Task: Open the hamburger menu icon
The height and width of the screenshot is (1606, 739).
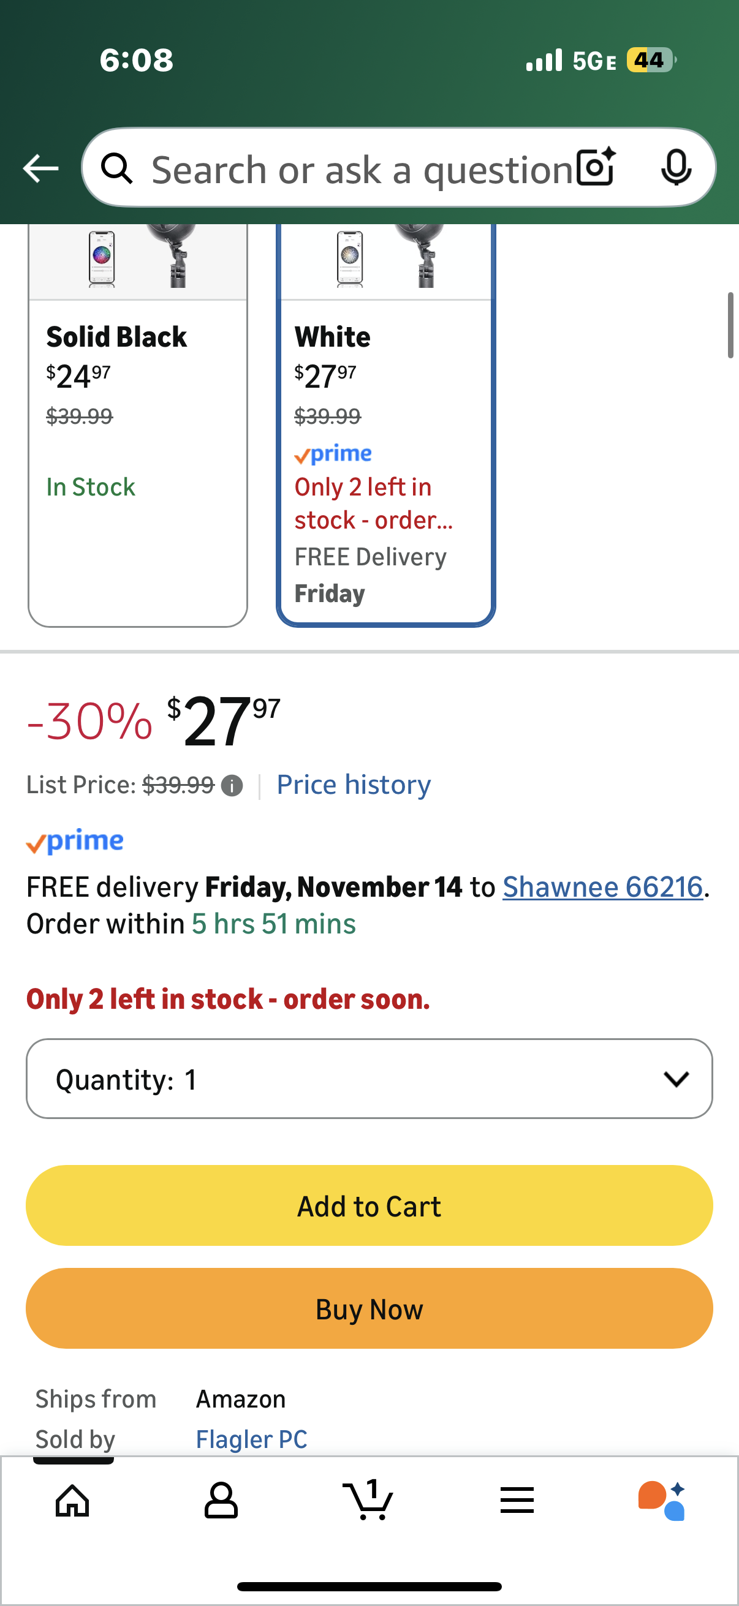Action: pos(517,1500)
